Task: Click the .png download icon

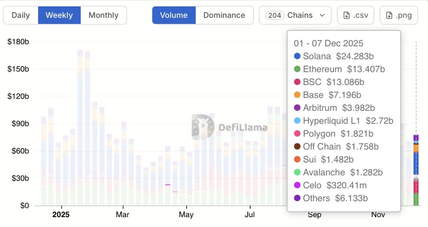Action: pos(389,15)
